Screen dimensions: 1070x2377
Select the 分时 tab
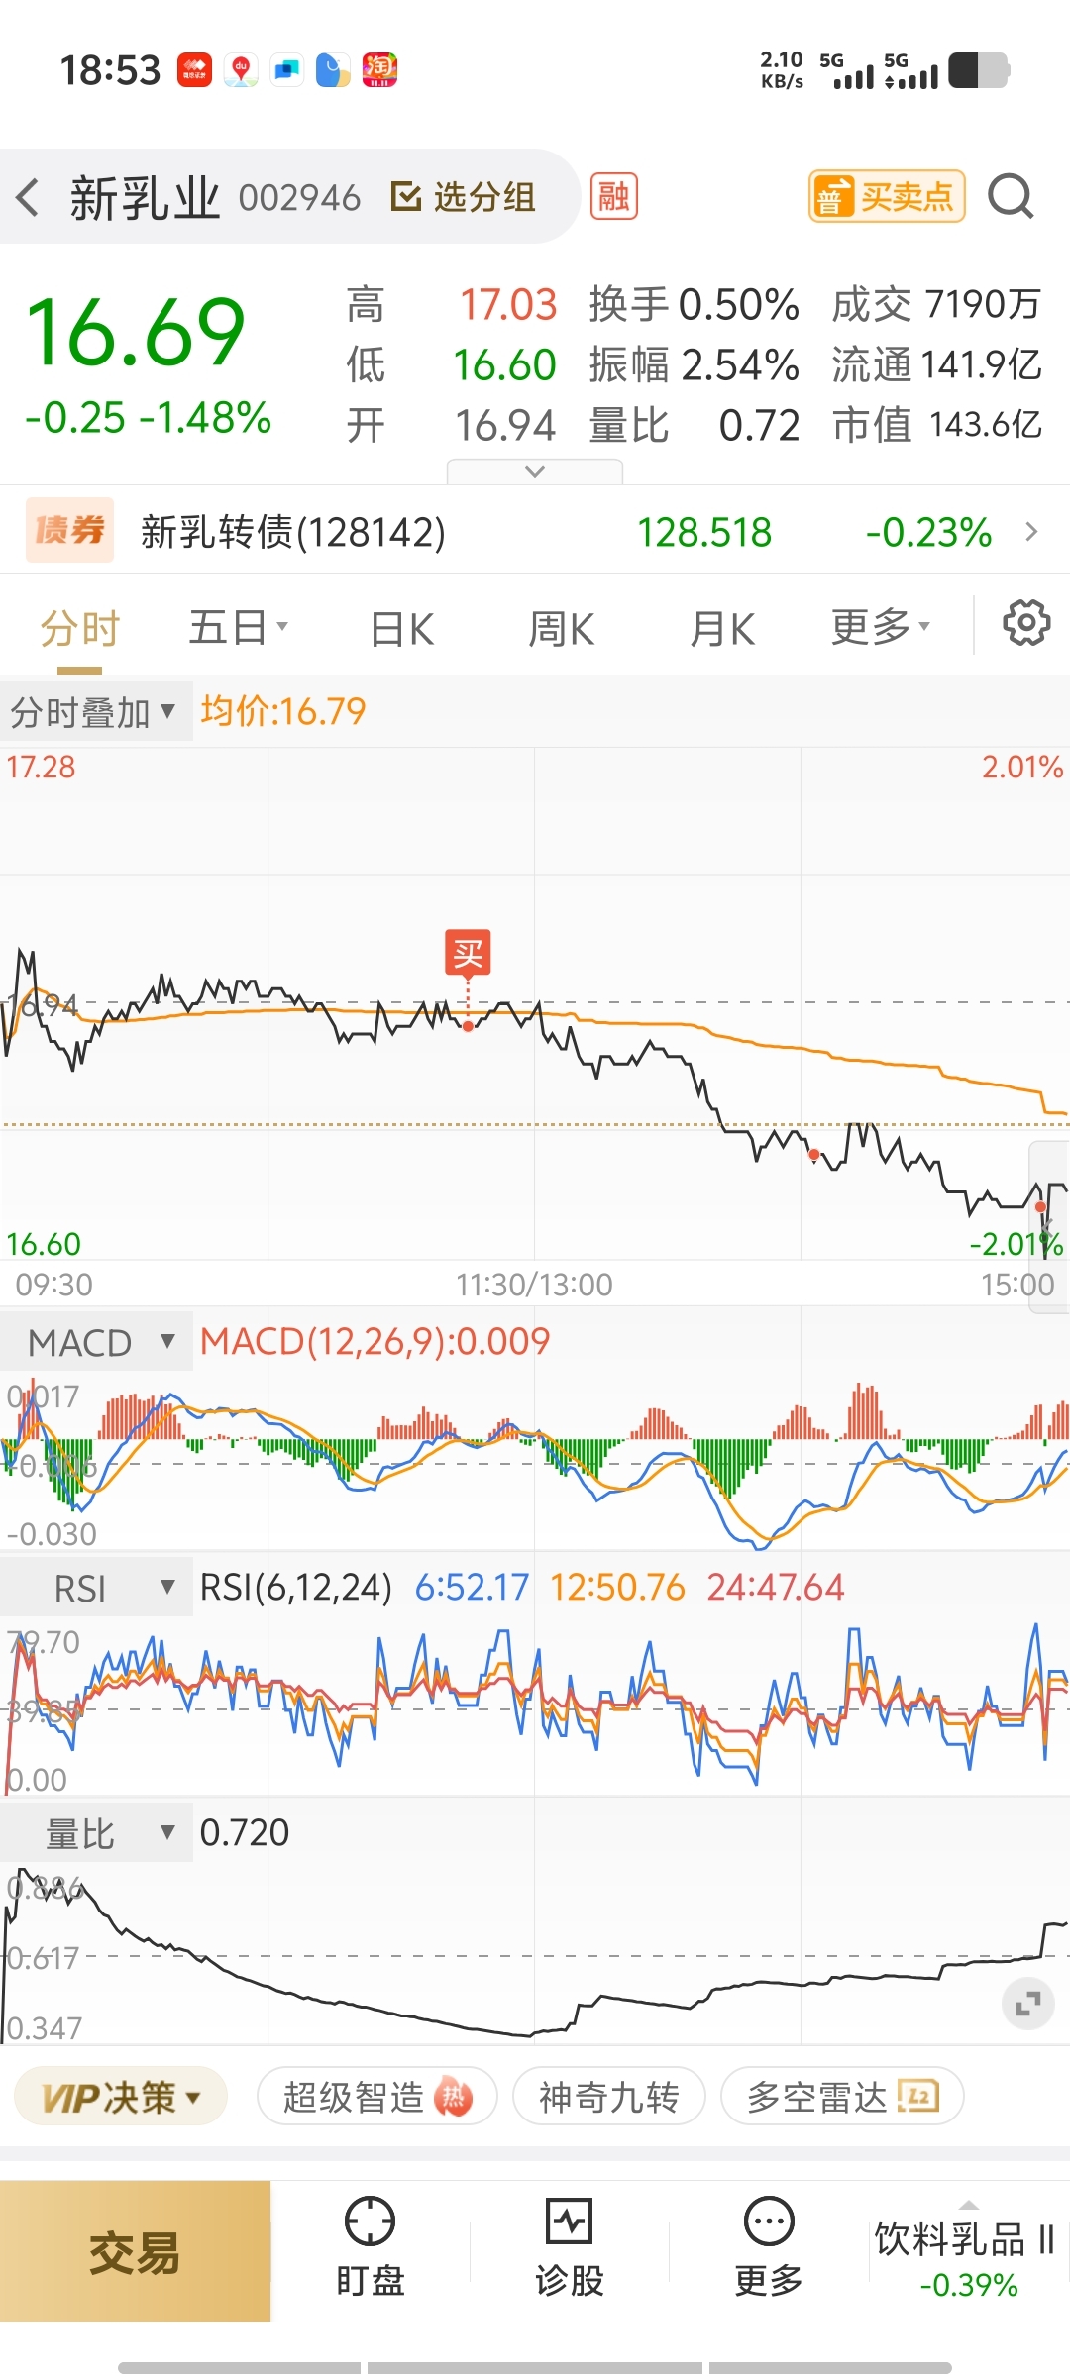80,628
